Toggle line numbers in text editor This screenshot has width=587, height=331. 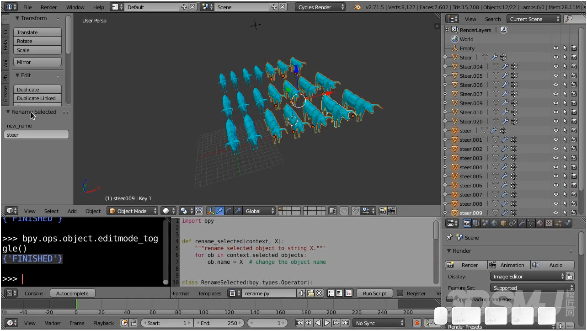(x=331, y=293)
